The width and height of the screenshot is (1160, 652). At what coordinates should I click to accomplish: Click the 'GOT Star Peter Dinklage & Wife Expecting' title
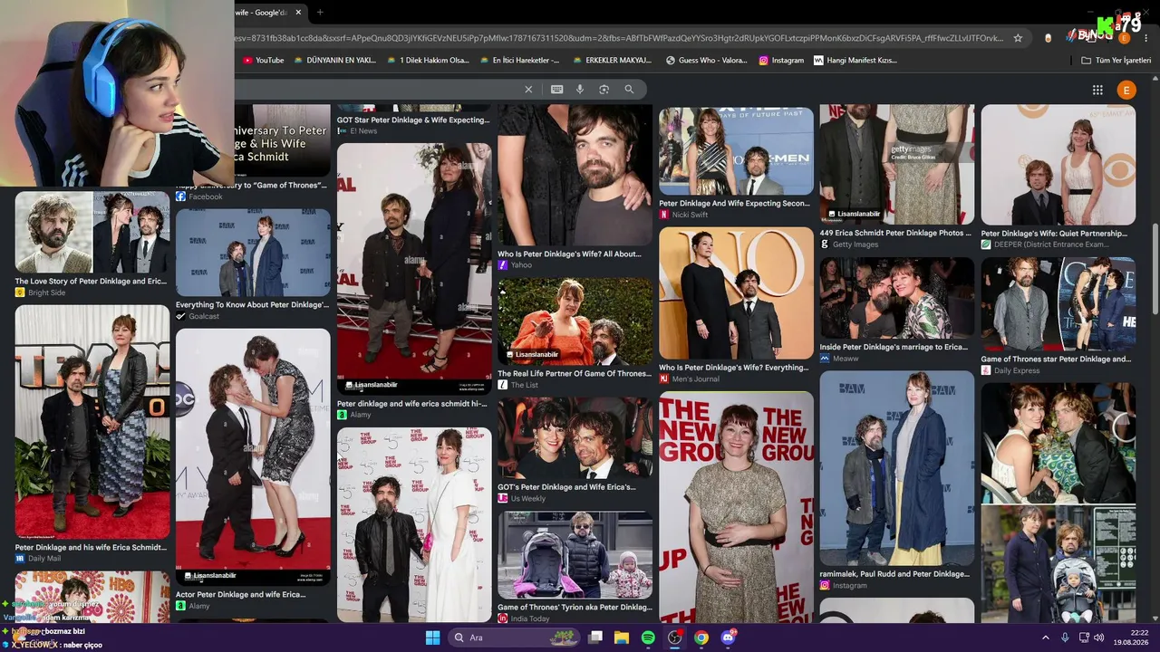coord(413,120)
